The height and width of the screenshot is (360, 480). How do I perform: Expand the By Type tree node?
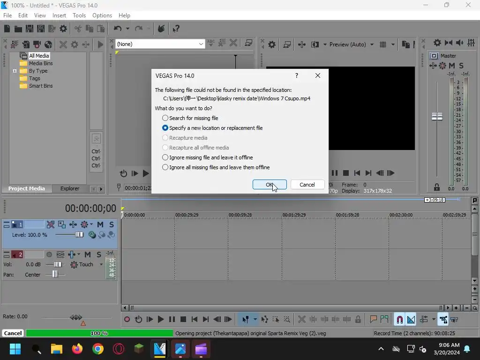[15, 71]
